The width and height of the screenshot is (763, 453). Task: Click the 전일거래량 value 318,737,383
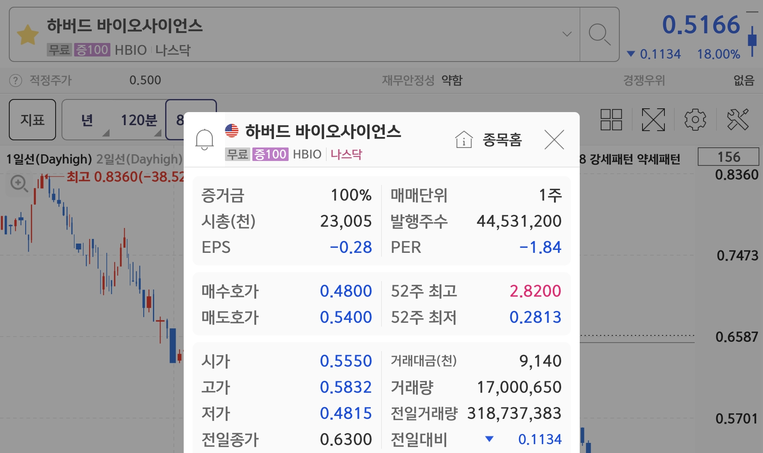click(514, 413)
